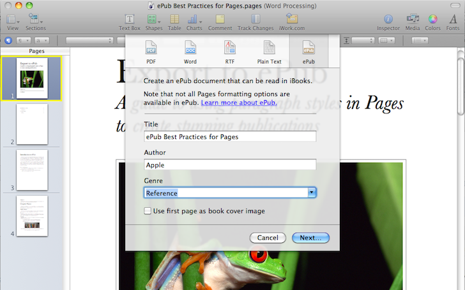Click the Next... button

(x=310, y=238)
